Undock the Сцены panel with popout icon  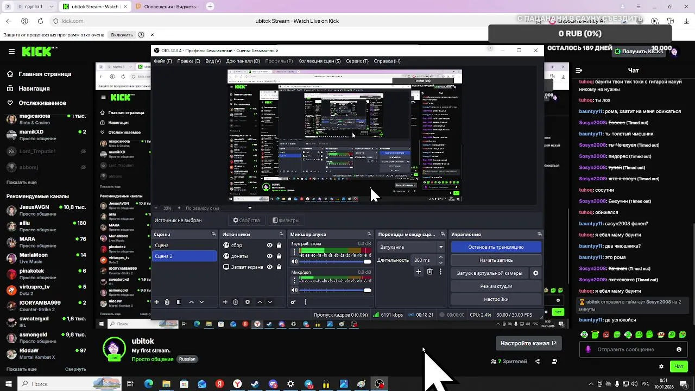pyautogui.click(x=213, y=235)
